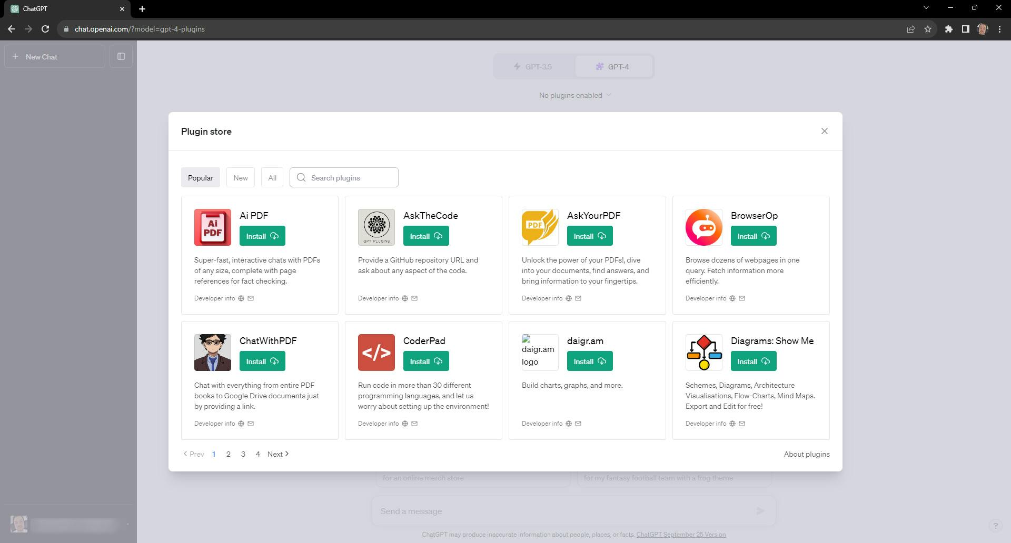Switch to the New plugins tab

[241, 178]
